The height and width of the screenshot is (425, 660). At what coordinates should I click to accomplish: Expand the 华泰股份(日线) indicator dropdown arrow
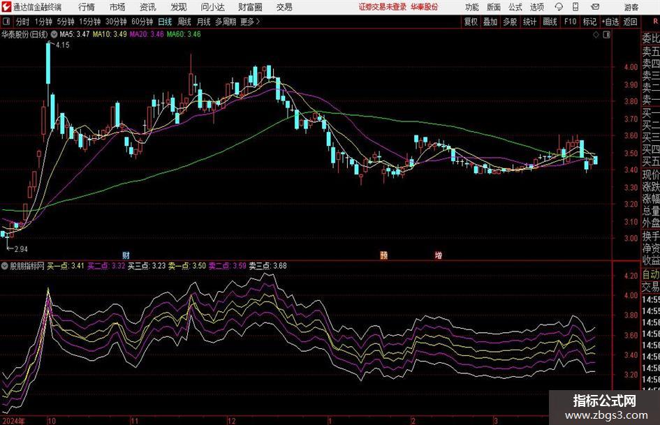point(54,34)
